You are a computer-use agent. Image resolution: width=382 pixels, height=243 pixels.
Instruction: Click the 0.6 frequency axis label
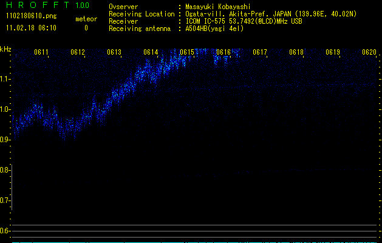click(4, 231)
